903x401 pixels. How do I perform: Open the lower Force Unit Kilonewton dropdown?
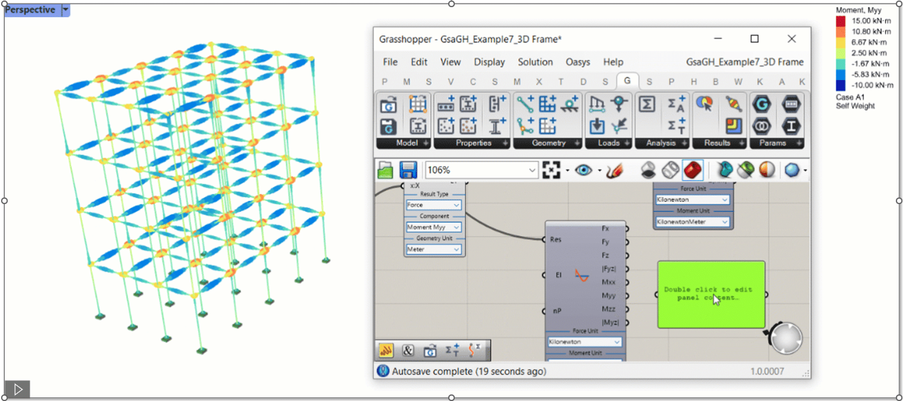pyautogui.click(x=585, y=342)
